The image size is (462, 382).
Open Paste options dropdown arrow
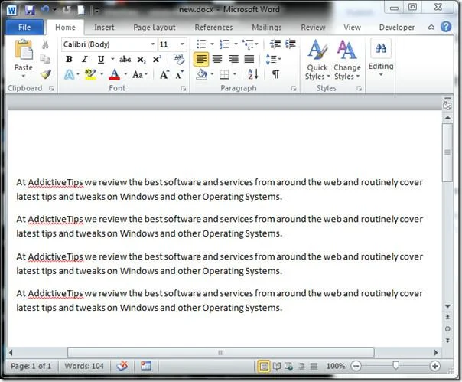click(24, 76)
